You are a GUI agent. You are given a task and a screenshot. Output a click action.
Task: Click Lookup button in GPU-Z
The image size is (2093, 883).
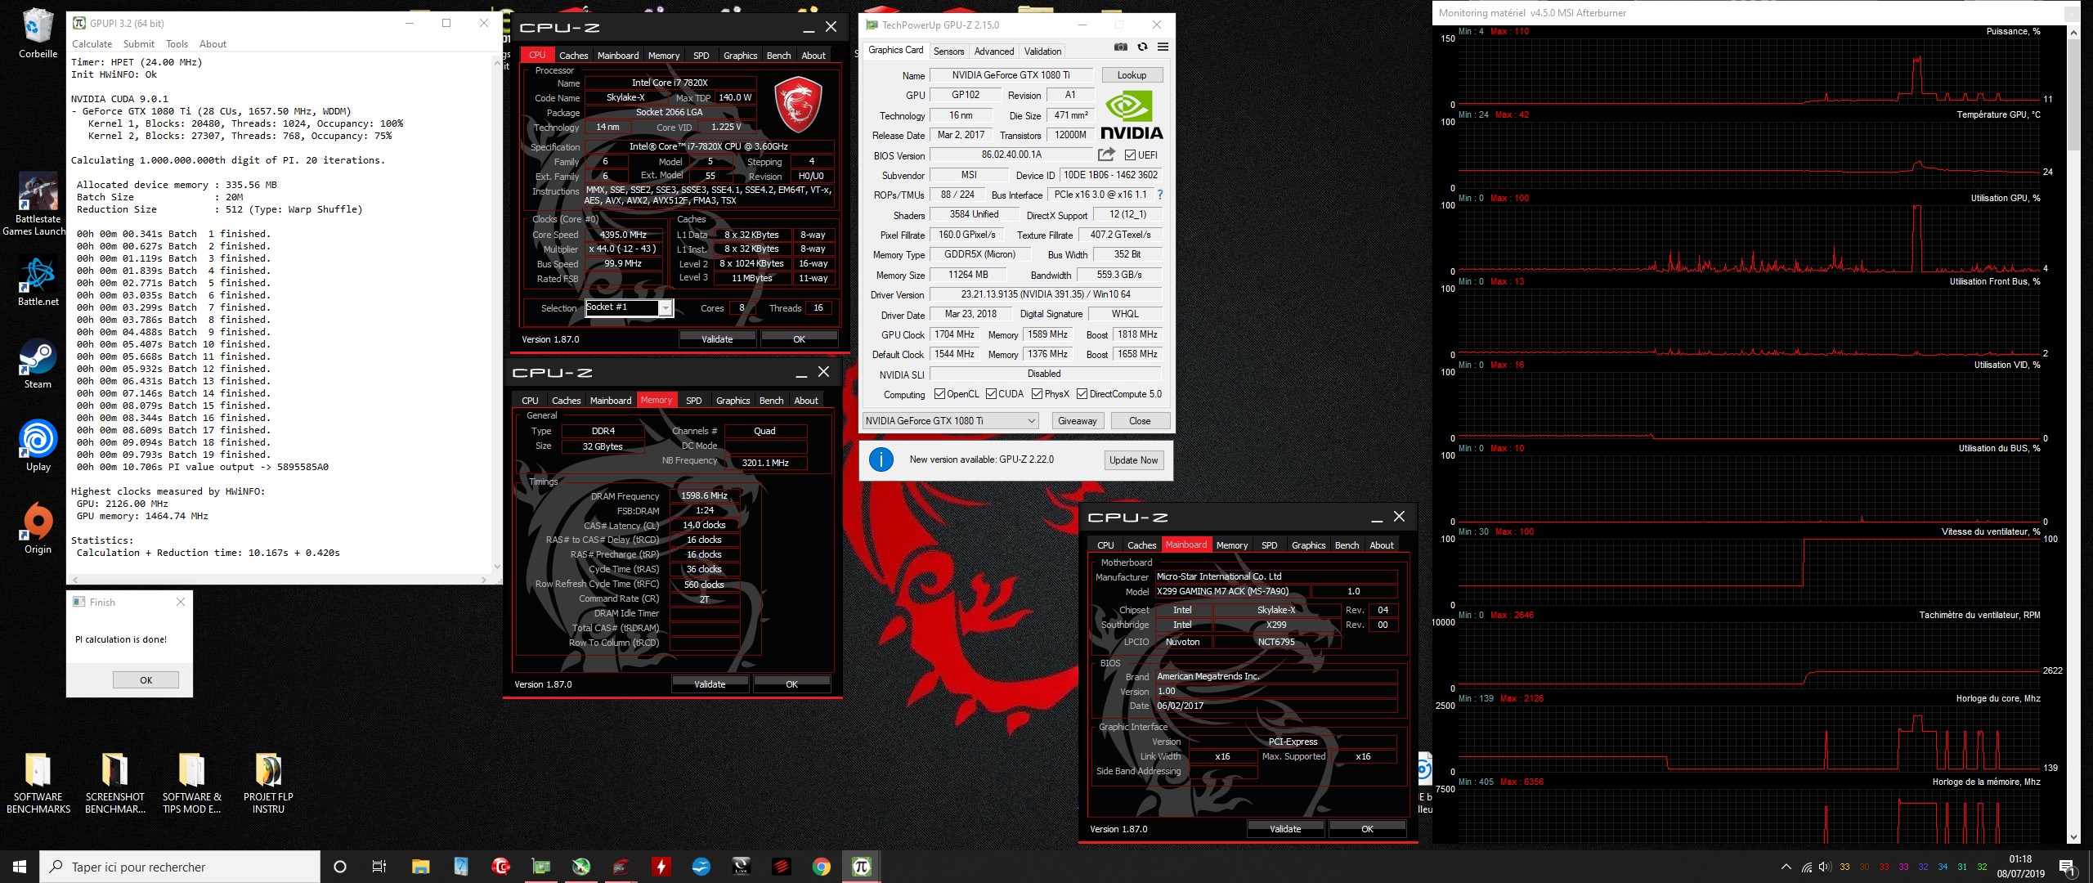1132,75
